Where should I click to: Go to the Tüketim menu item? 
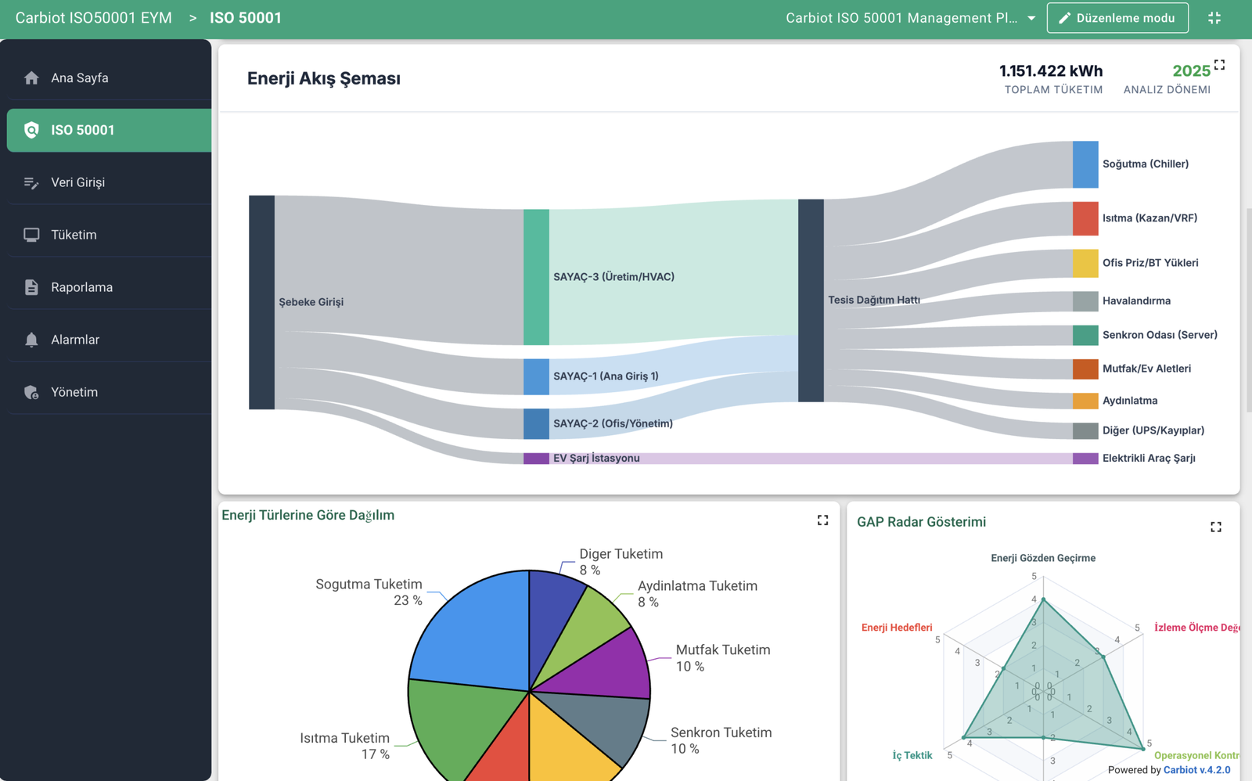coord(74,235)
